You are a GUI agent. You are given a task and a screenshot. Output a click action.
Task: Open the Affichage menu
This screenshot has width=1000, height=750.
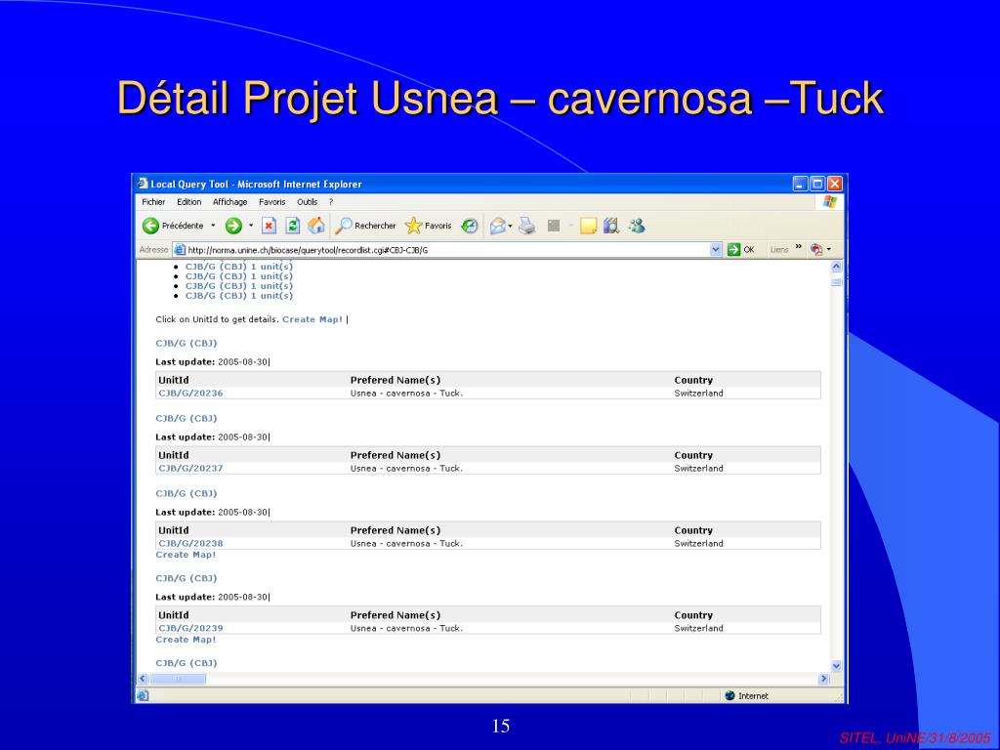point(229,202)
